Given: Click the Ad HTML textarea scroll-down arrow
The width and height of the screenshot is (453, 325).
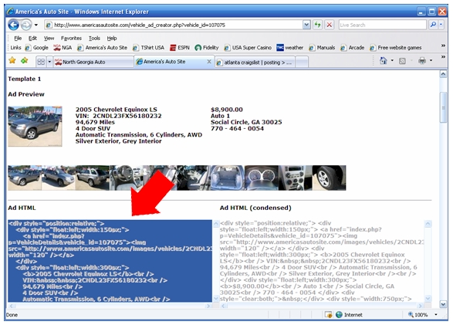Looking at the screenshot, I should point(216,299).
